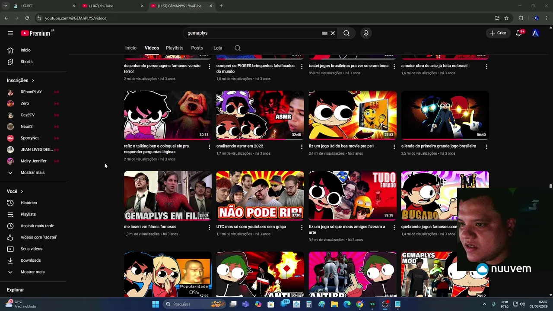The image size is (553, 311).
Task: Open options for "refiz o talking ben" video
Action: [209, 147]
